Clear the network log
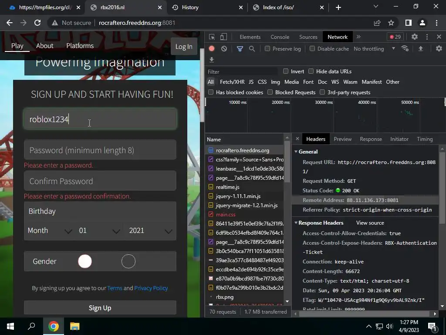Viewport: 446px width, 335px height. pyautogui.click(x=224, y=49)
